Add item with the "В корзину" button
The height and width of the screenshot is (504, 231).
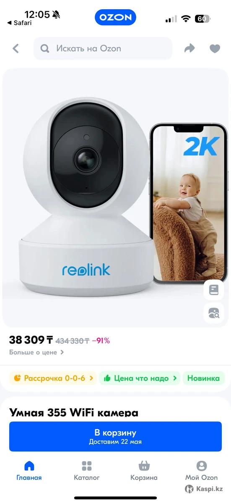(x=115, y=437)
